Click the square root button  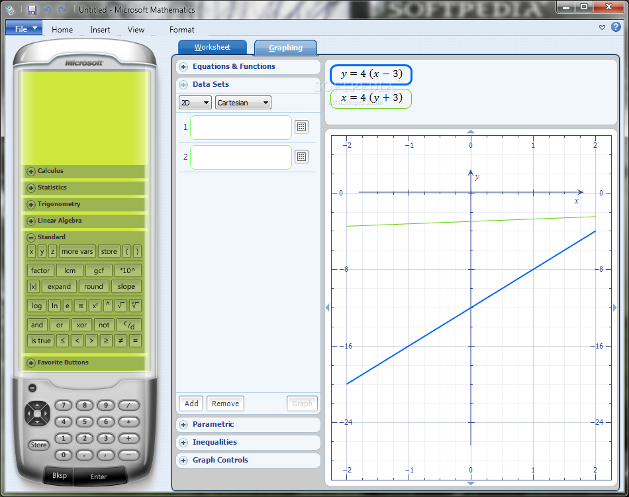click(x=121, y=305)
